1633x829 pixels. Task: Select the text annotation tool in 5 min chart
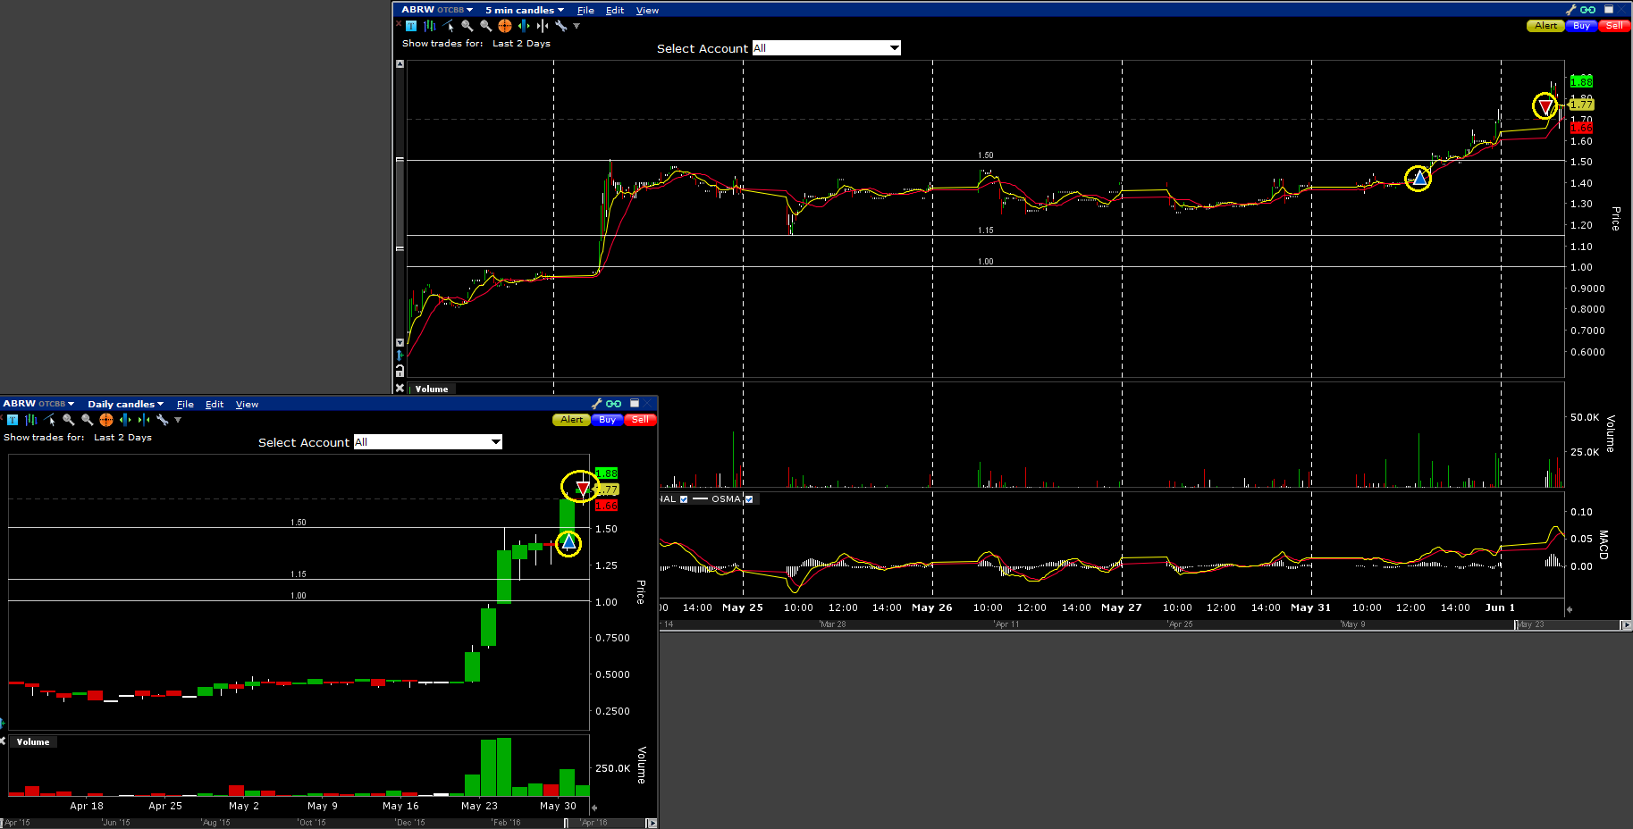411,26
